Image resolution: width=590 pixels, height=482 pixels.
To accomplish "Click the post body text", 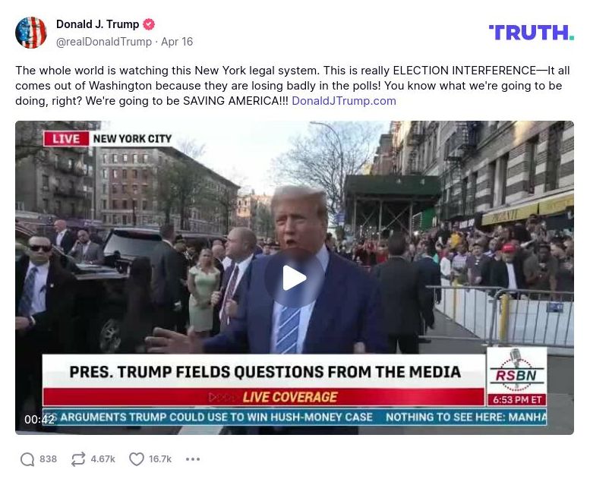I will (x=292, y=86).
